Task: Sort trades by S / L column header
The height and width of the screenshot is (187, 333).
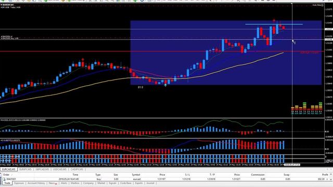Action: [187, 175]
